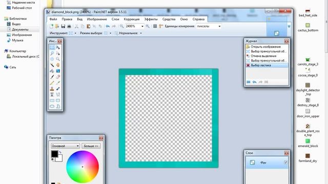This screenshot has height=184, width=328.
Task: Open the Основной color dropdown in Палитра
Action: [65, 146]
